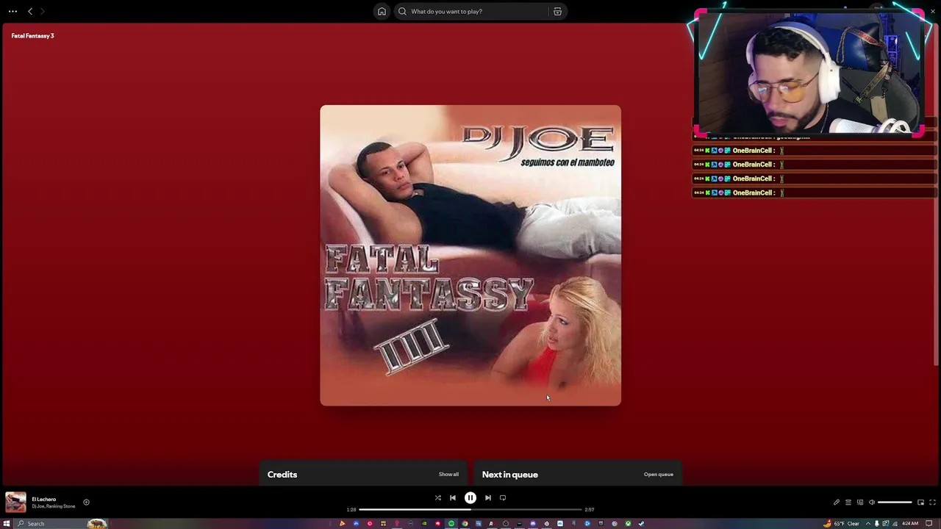Viewport: 941px width, 529px height.
Task: Pause the current song
Action: (x=470, y=497)
